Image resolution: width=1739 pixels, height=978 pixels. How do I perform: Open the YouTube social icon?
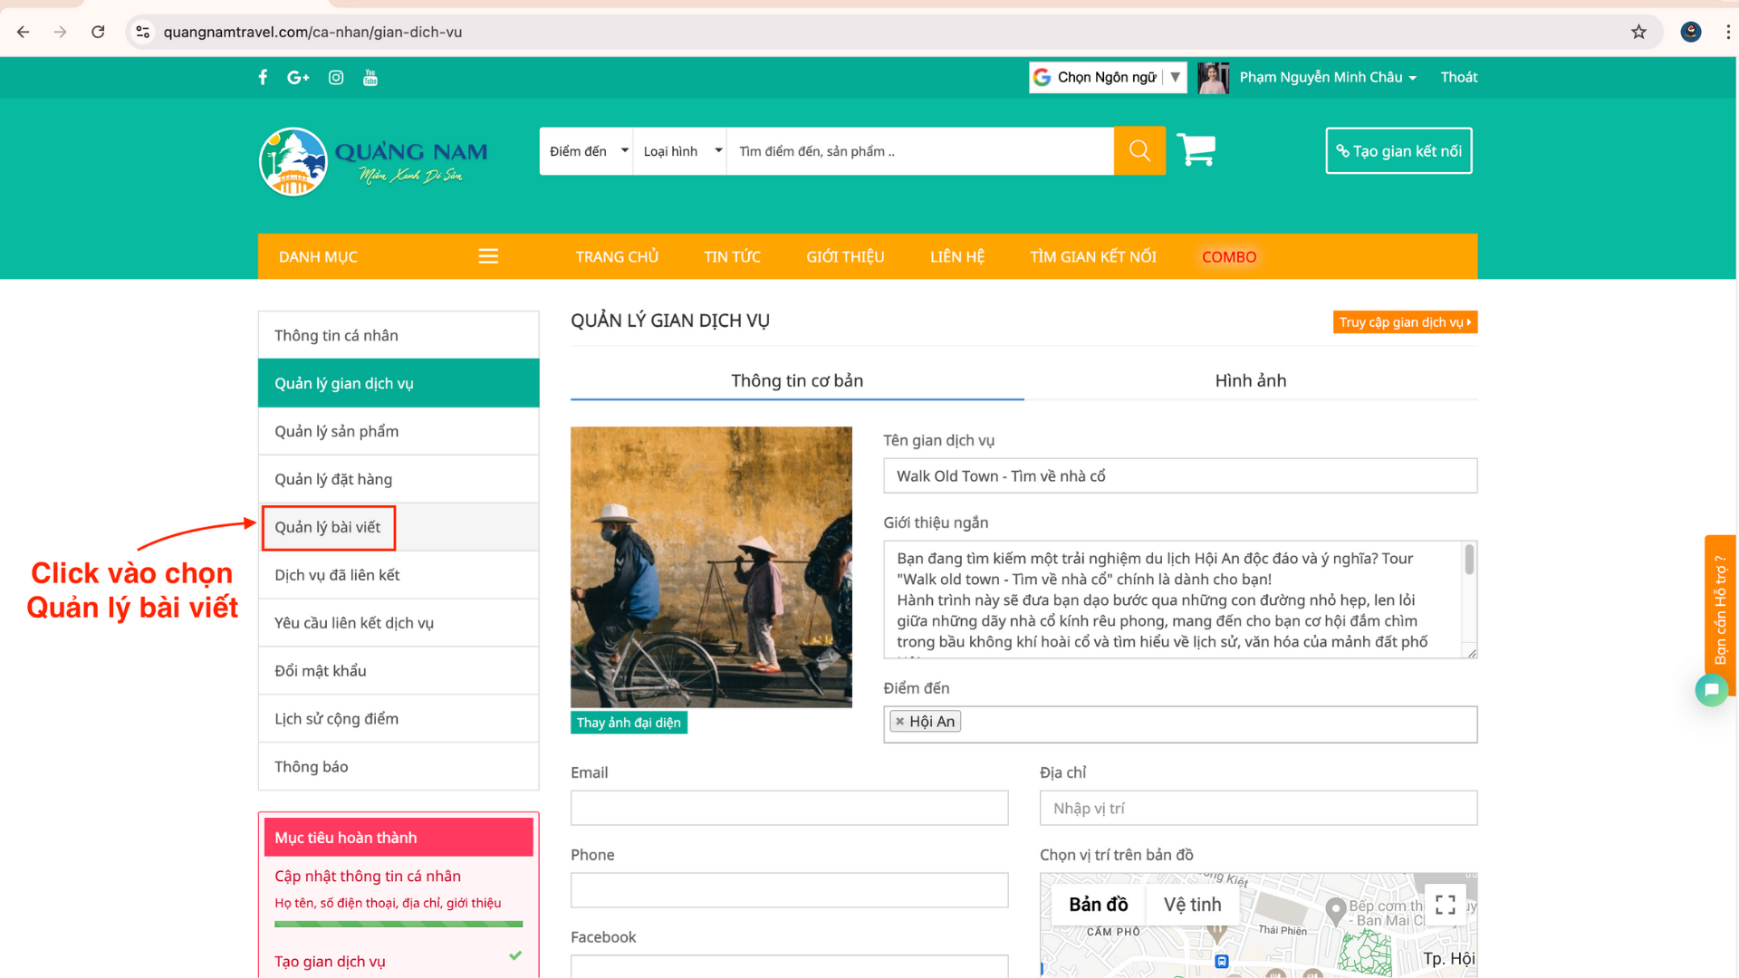(x=370, y=77)
